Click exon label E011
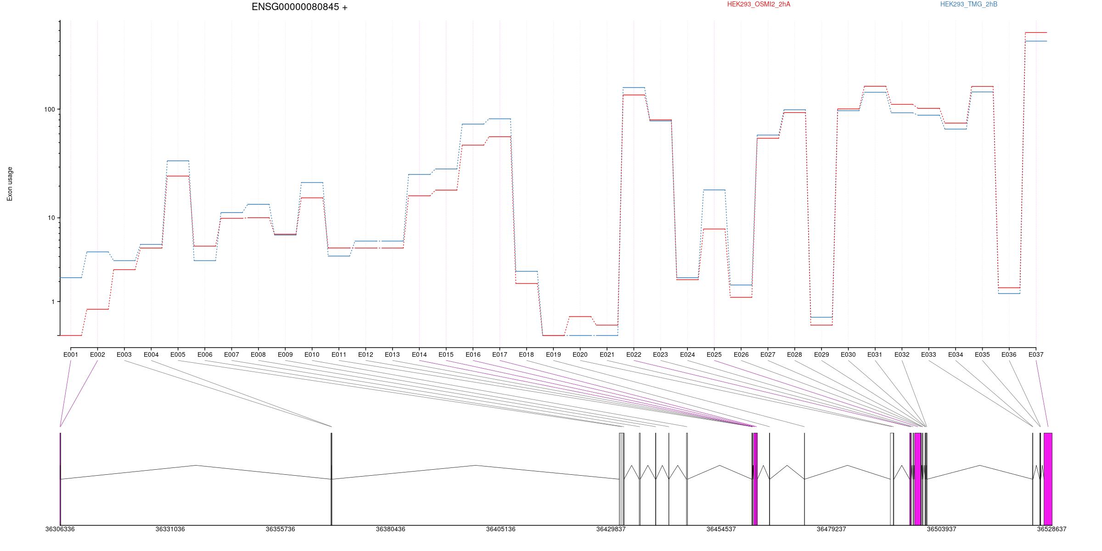This screenshot has width=1102, height=551. [x=339, y=354]
